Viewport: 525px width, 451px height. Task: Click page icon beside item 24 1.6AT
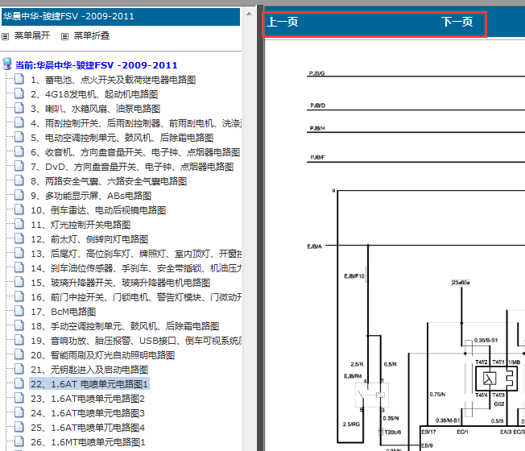click(x=19, y=412)
